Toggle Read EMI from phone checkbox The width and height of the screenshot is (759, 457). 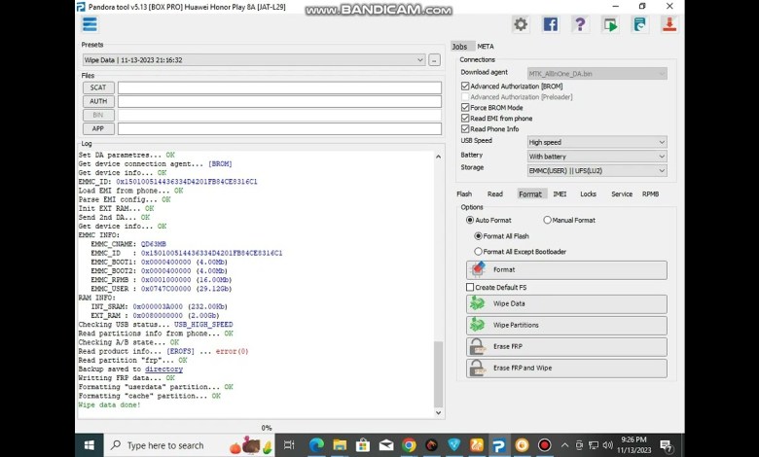click(x=465, y=118)
